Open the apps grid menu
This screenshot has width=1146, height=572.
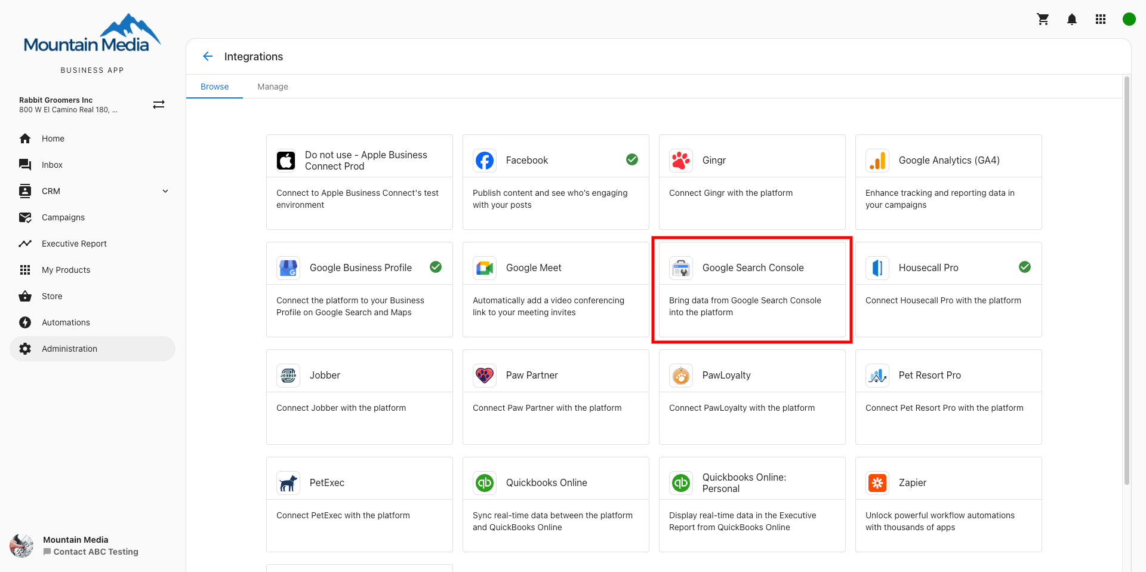1101,19
